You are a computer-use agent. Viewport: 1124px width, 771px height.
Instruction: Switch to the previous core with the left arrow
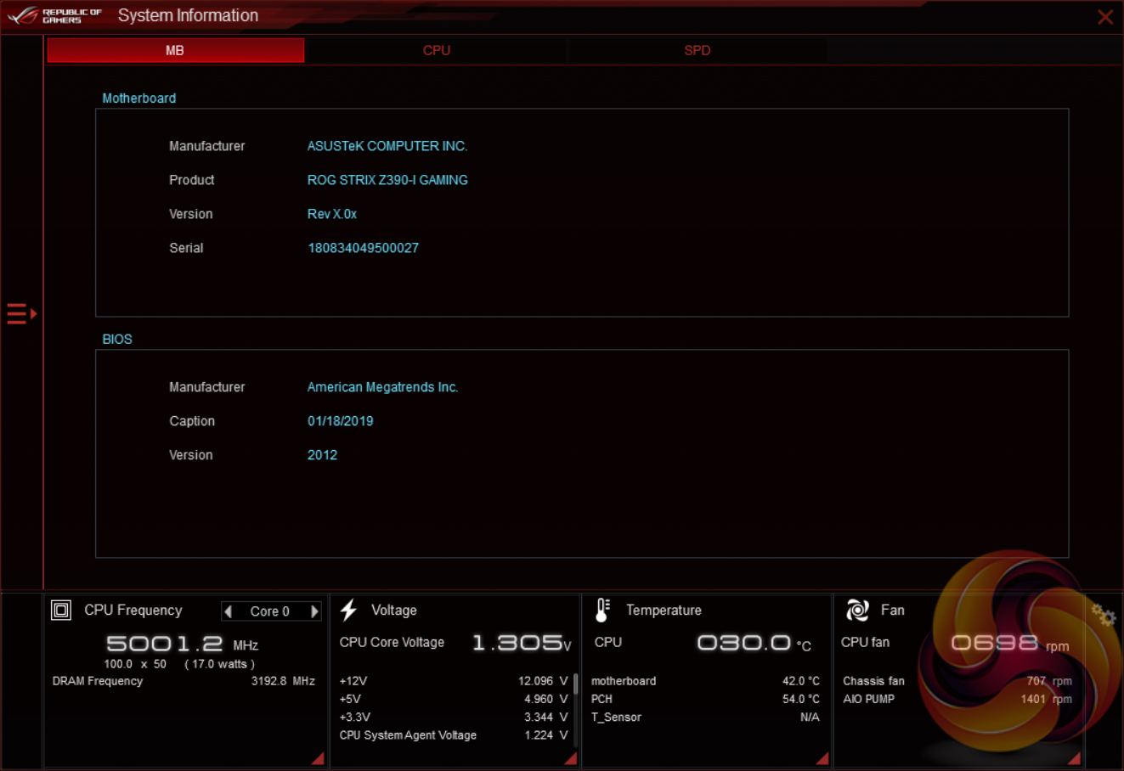point(228,611)
